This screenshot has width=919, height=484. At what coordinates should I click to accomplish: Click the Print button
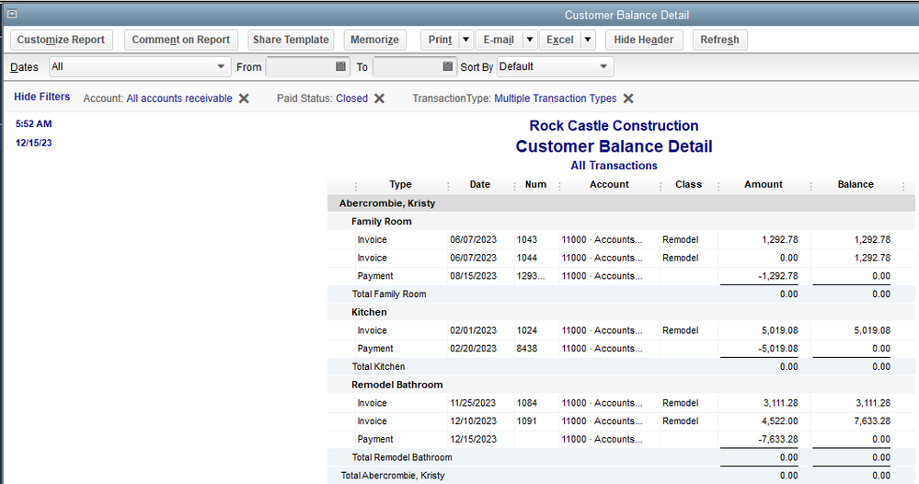[x=440, y=40]
